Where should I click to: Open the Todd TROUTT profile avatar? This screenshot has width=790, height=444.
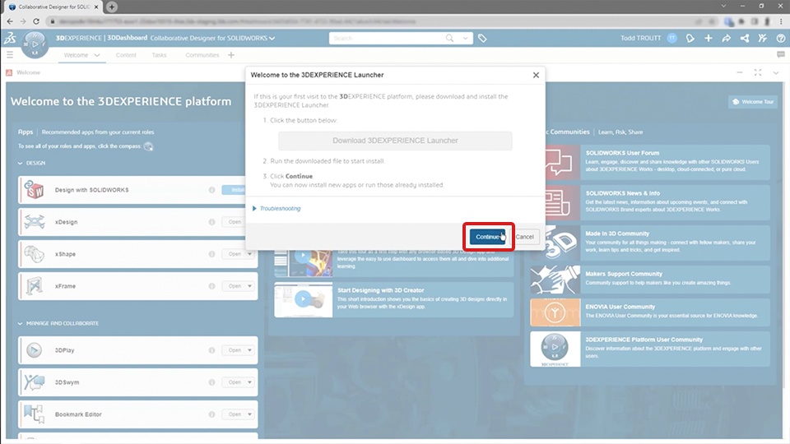(x=671, y=39)
